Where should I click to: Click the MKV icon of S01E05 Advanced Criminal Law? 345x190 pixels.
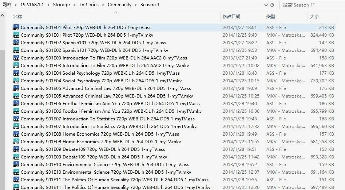pyautogui.click(x=16, y=96)
